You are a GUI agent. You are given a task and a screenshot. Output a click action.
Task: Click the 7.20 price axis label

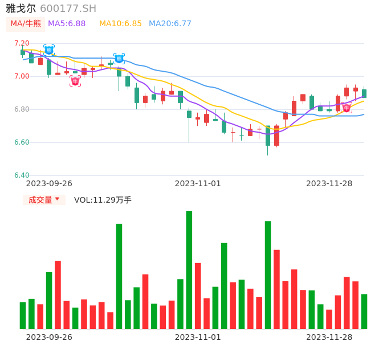click(22, 43)
